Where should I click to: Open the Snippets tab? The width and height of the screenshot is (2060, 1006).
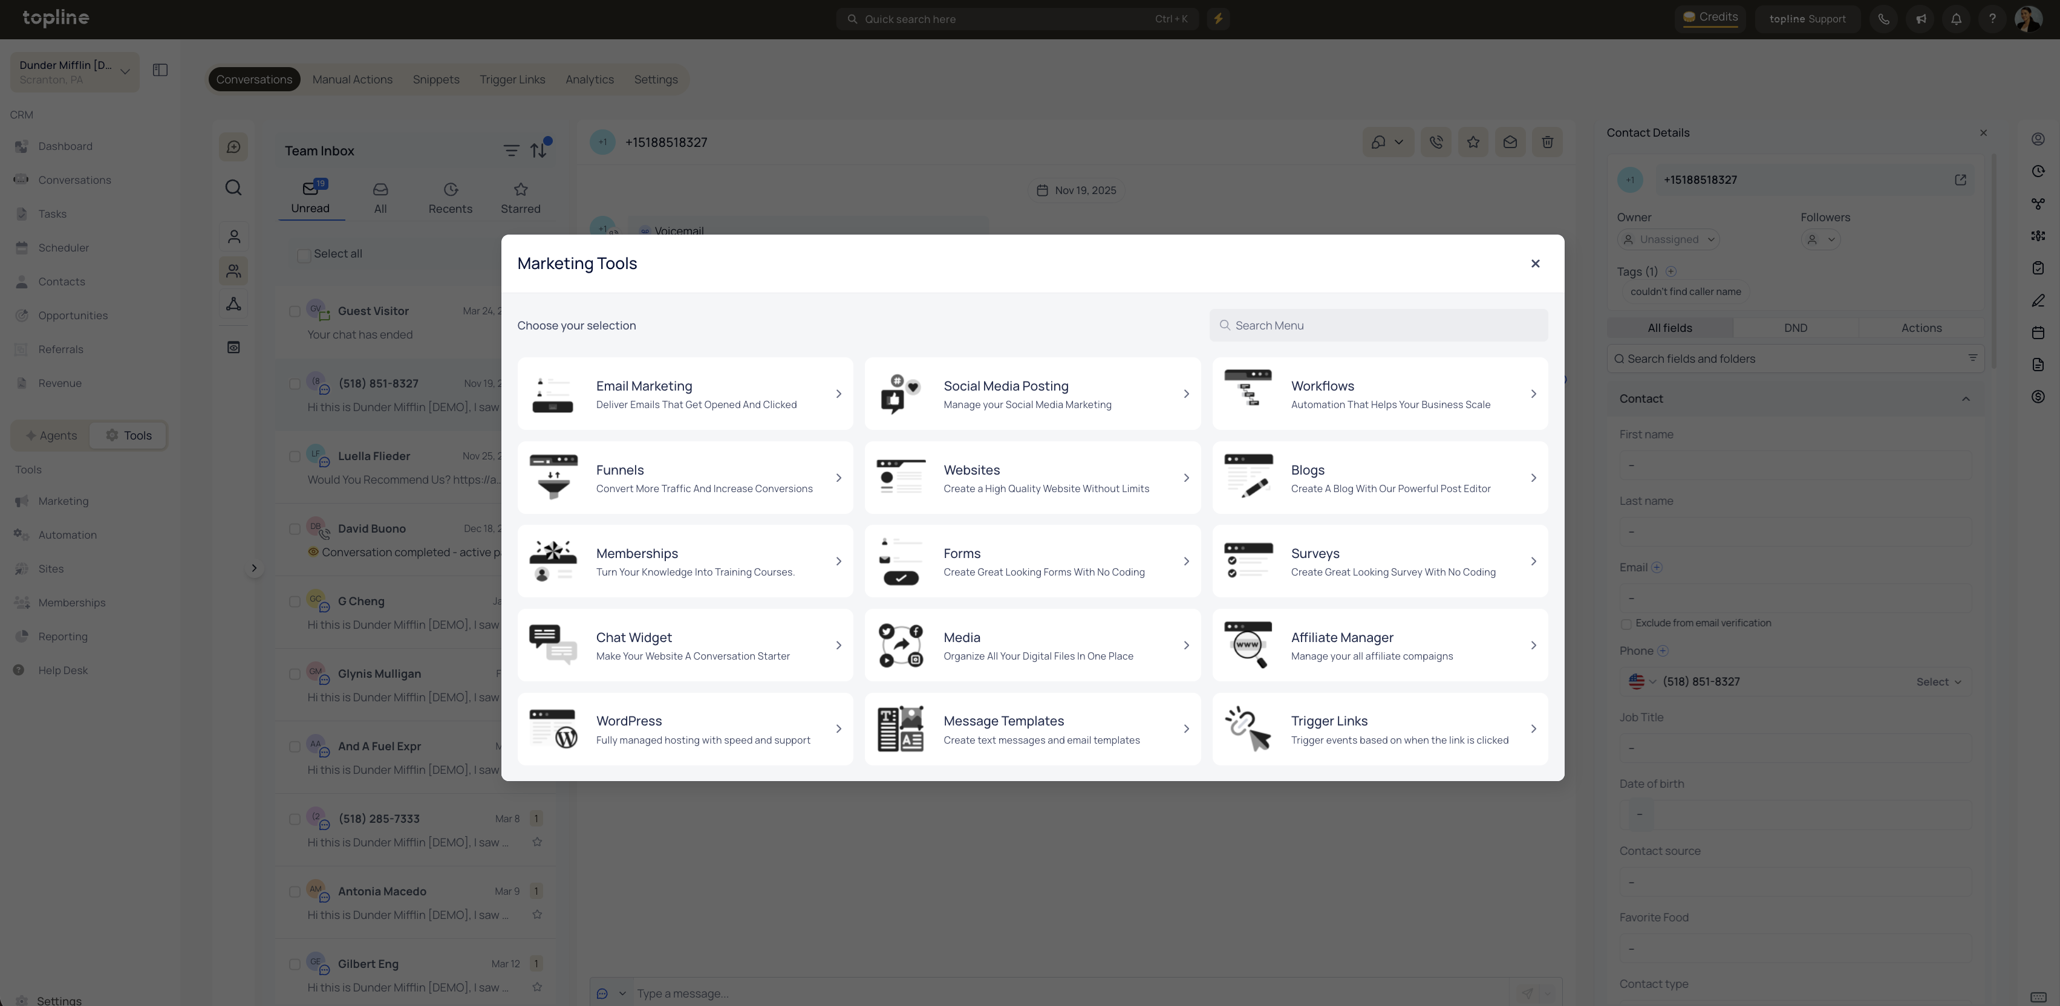[436, 79]
